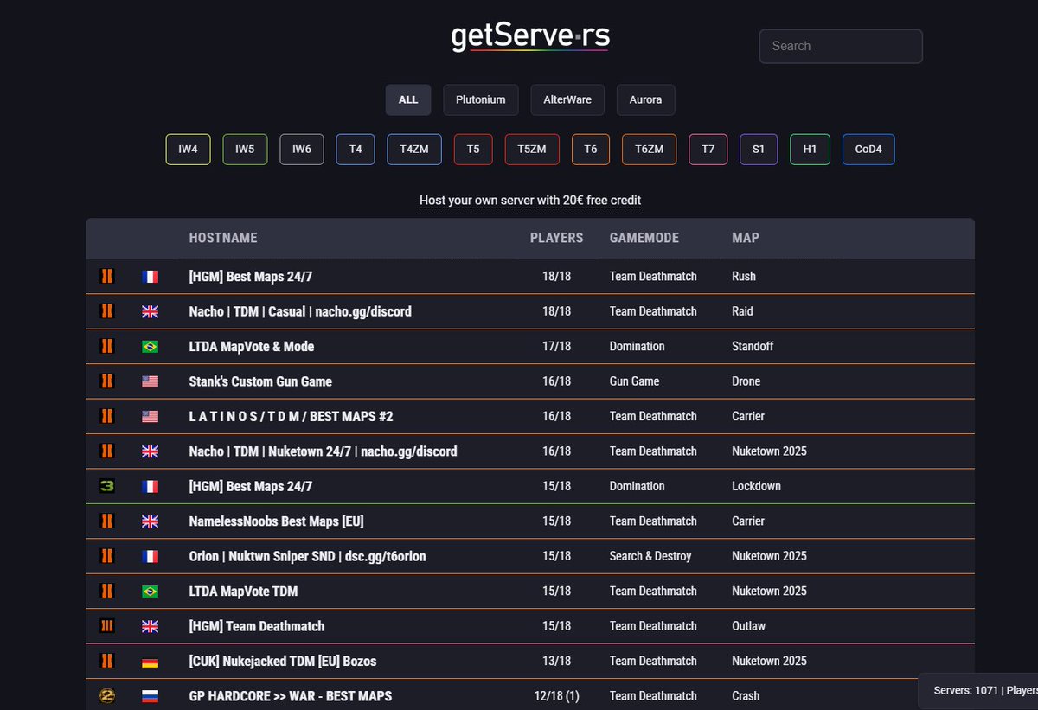Click the French flag icon for Orion Nuktwn Sniper server

point(151,556)
